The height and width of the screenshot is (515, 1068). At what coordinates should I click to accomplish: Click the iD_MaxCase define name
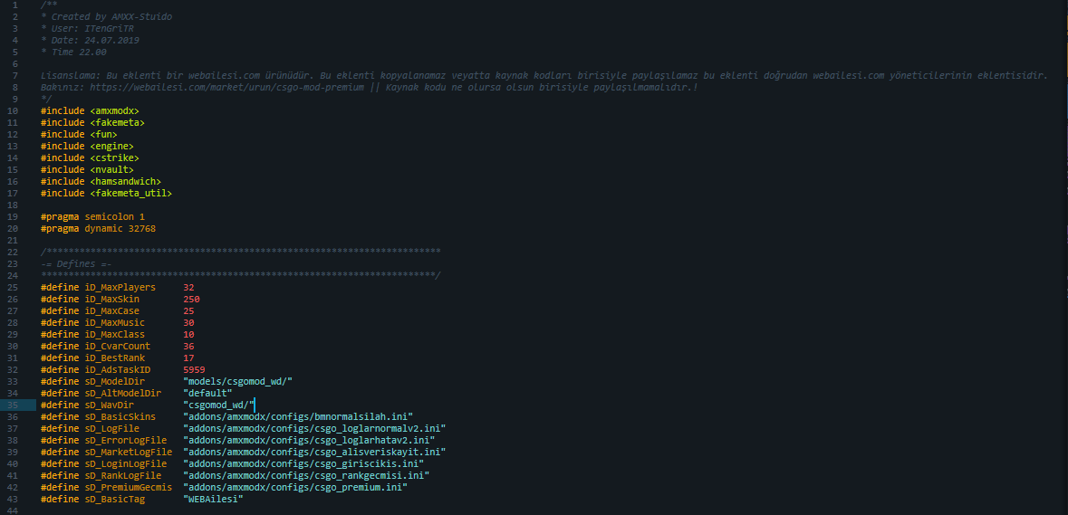[x=111, y=311]
